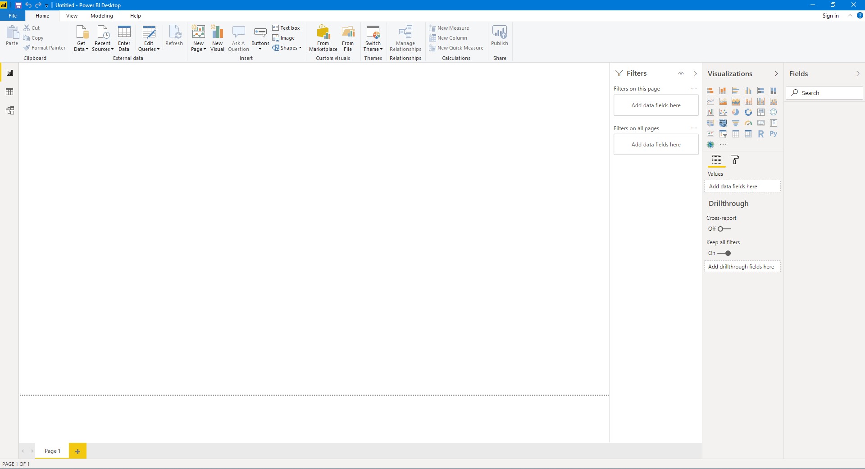Select the KPI visualization
Screen dimensions: 865x469
(x=710, y=134)
